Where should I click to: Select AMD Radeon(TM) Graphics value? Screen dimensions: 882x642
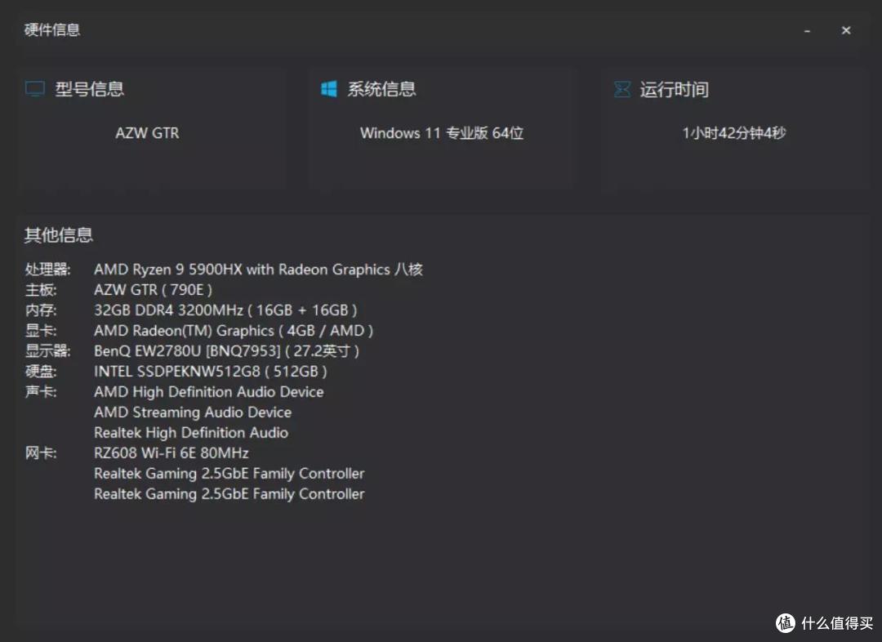tap(234, 330)
